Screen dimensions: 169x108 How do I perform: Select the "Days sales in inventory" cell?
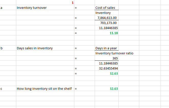35,48
